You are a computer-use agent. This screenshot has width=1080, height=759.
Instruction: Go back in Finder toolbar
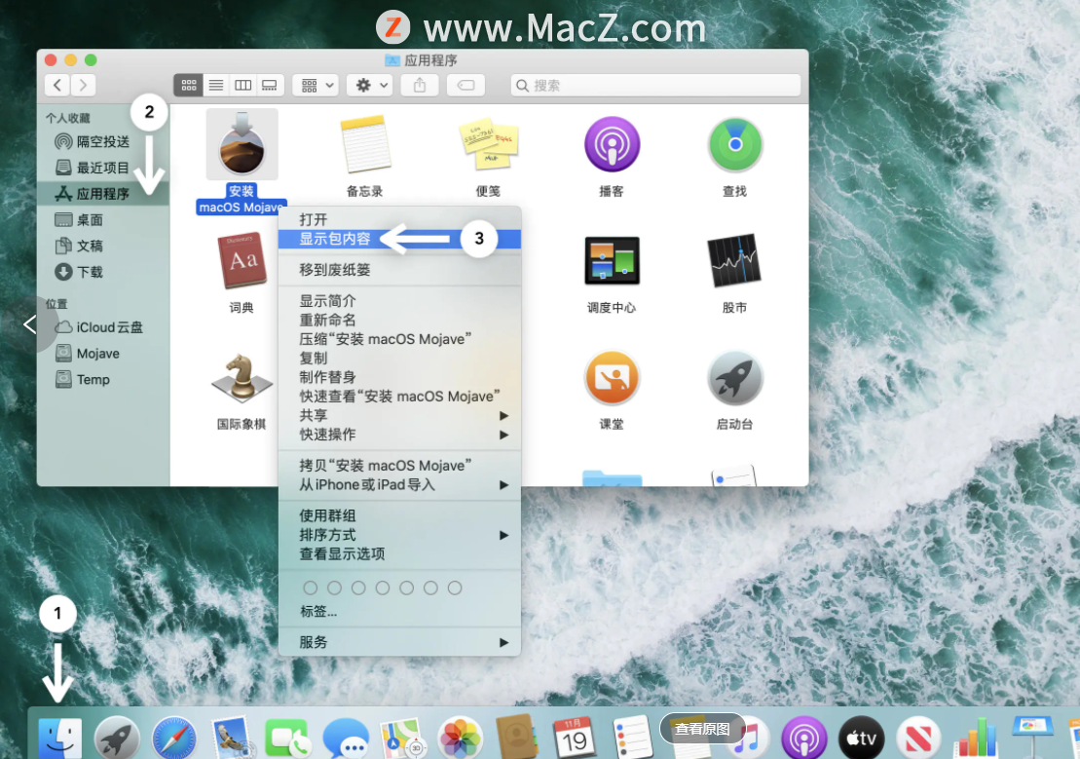(x=57, y=85)
